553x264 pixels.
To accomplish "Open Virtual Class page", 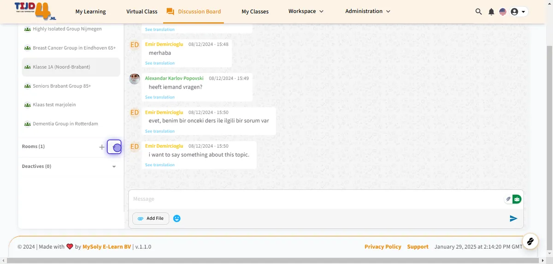I will (142, 12).
